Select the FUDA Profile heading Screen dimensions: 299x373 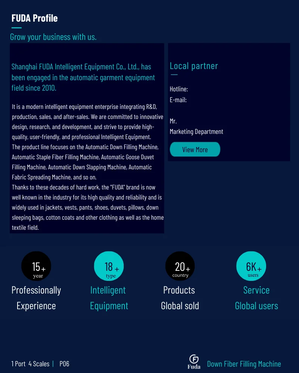[x=35, y=18]
